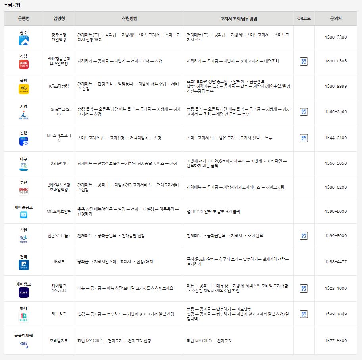Select the phone number 1522-1000
The height and width of the screenshot is (360, 362).
pyautogui.click(x=336, y=288)
